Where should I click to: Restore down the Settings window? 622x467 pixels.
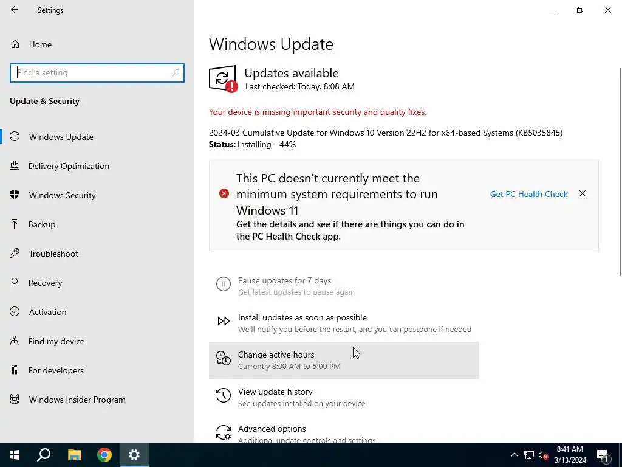coord(580,10)
